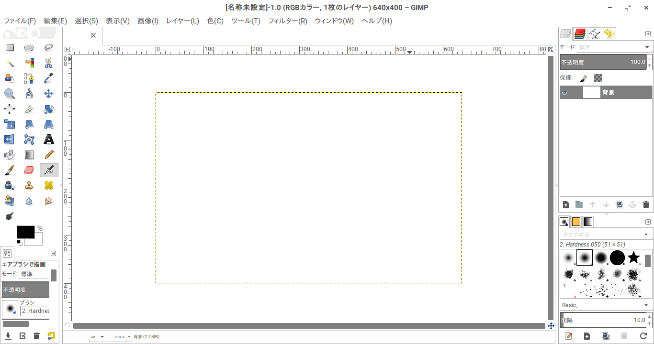The width and height of the screenshot is (654, 344).
Task: Pick the Eraser tool
Action: [29, 170]
